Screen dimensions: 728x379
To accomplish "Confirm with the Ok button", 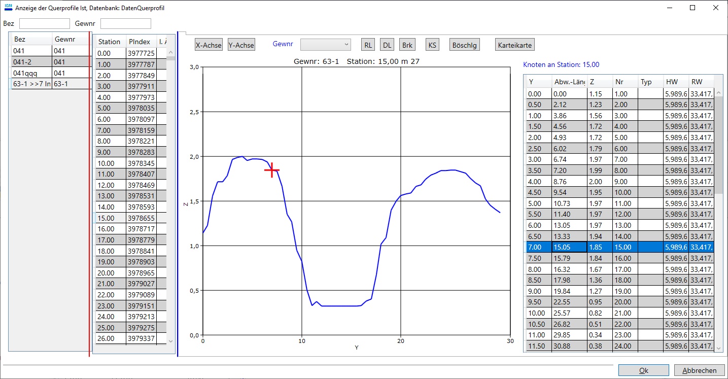I will point(643,370).
